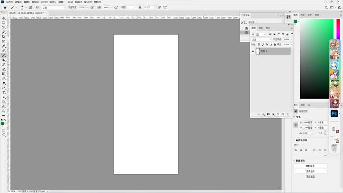This screenshot has height=193, width=343.
Task: Select the Move tool
Action: [x=4, y=18]
